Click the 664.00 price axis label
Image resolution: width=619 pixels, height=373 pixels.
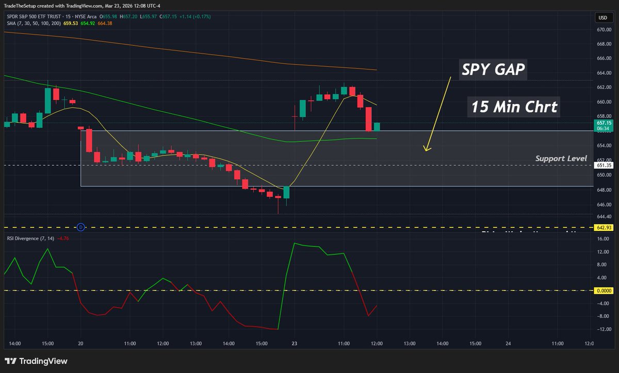click(604, 73)
